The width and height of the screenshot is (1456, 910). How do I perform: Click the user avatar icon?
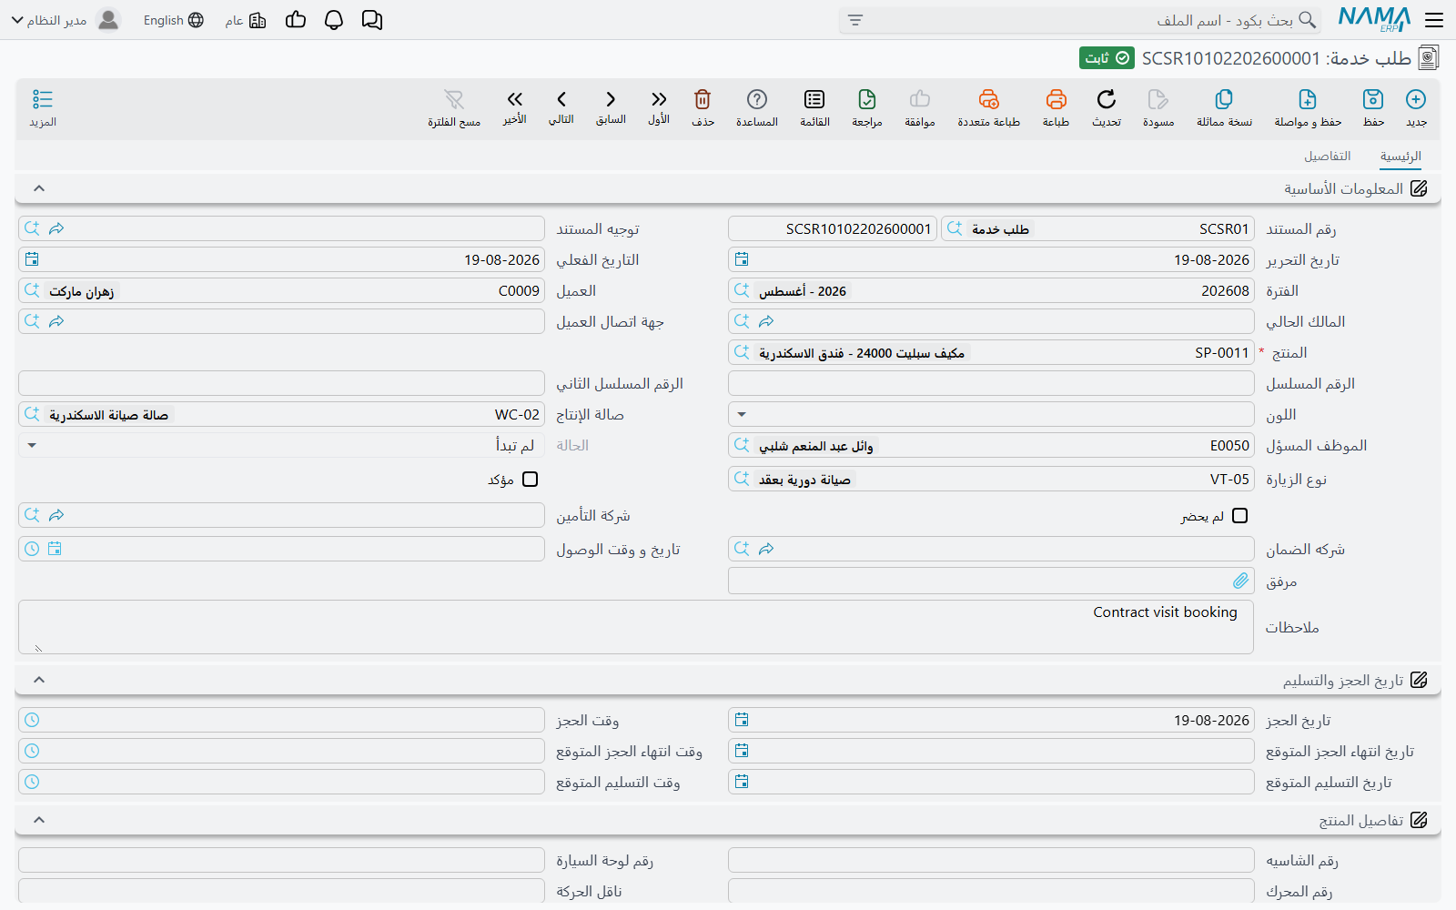click(108, 20)
